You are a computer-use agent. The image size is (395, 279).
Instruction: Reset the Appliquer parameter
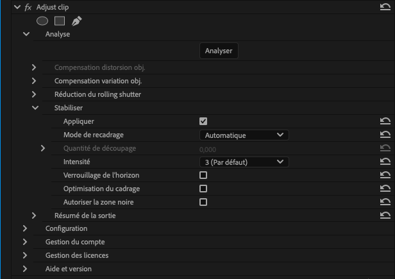click(x=385, y=121)
